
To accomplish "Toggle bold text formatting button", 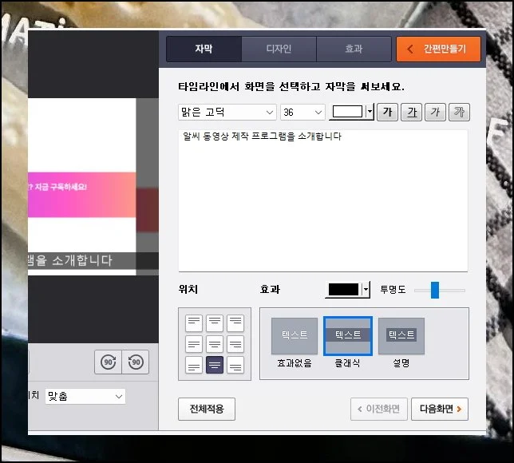I will click(388, 113).
